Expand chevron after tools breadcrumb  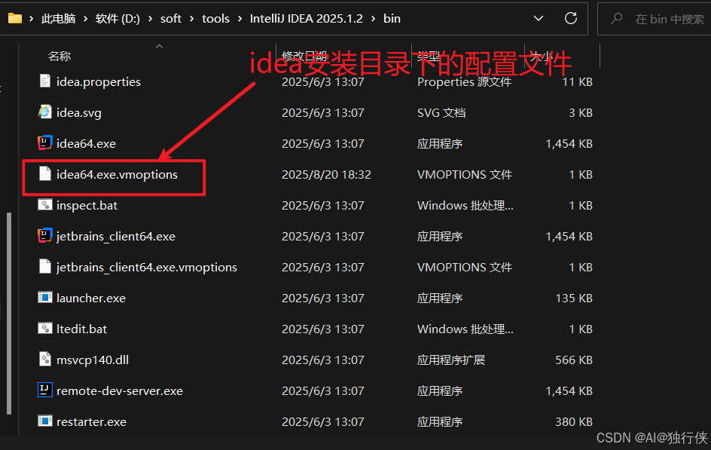point(240,19)
